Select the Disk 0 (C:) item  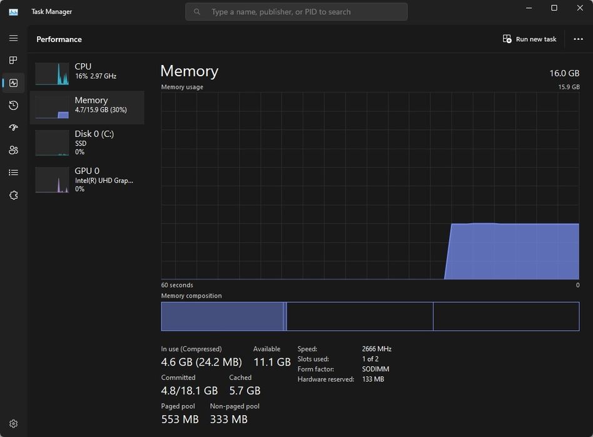click(x=87, y=143)
